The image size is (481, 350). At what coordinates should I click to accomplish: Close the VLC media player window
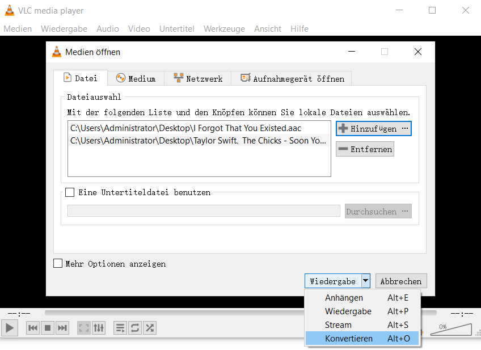pos(465,10)
